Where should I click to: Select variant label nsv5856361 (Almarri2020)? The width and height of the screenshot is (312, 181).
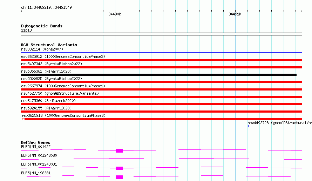click(x=46, y=71)
